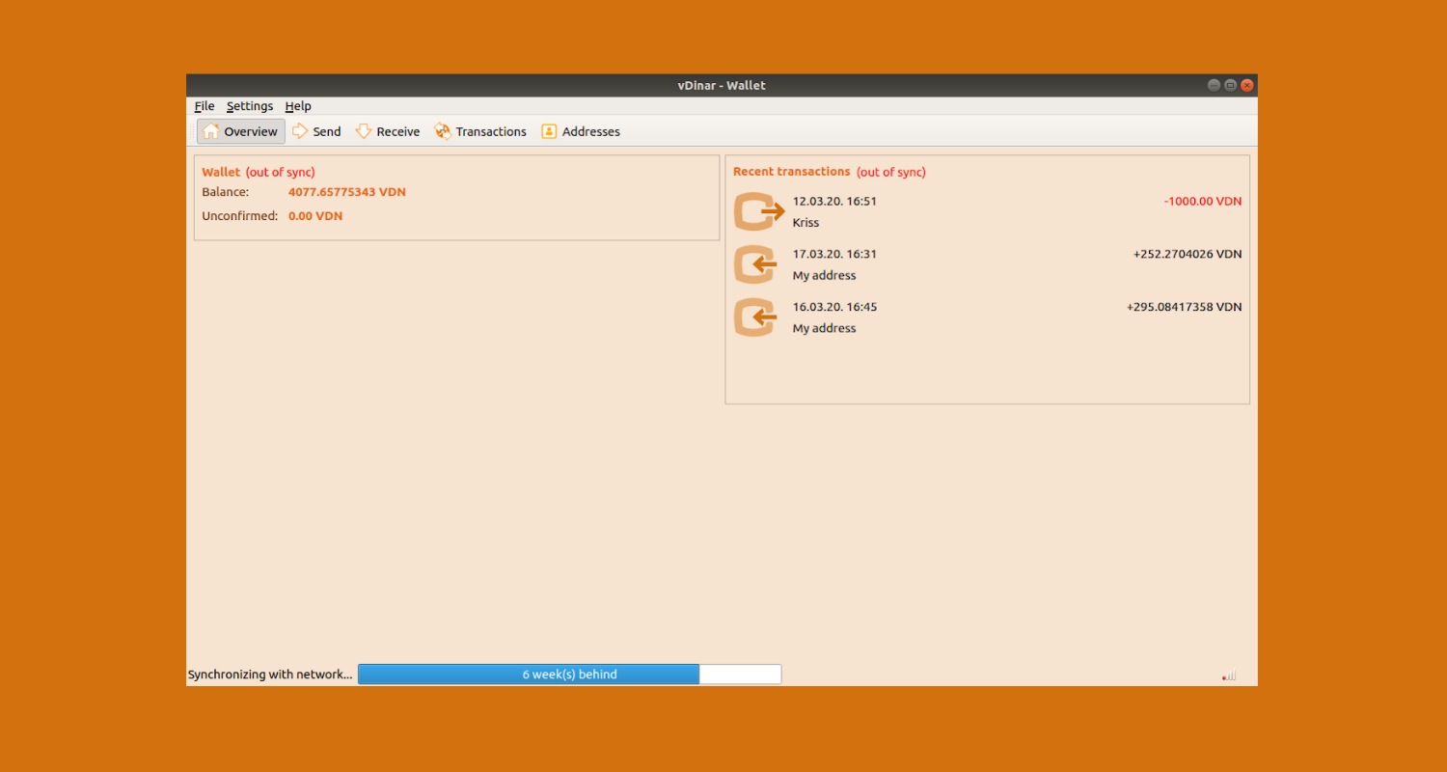
Task: Click the Recent transactions heading
Action: [791, 172]
